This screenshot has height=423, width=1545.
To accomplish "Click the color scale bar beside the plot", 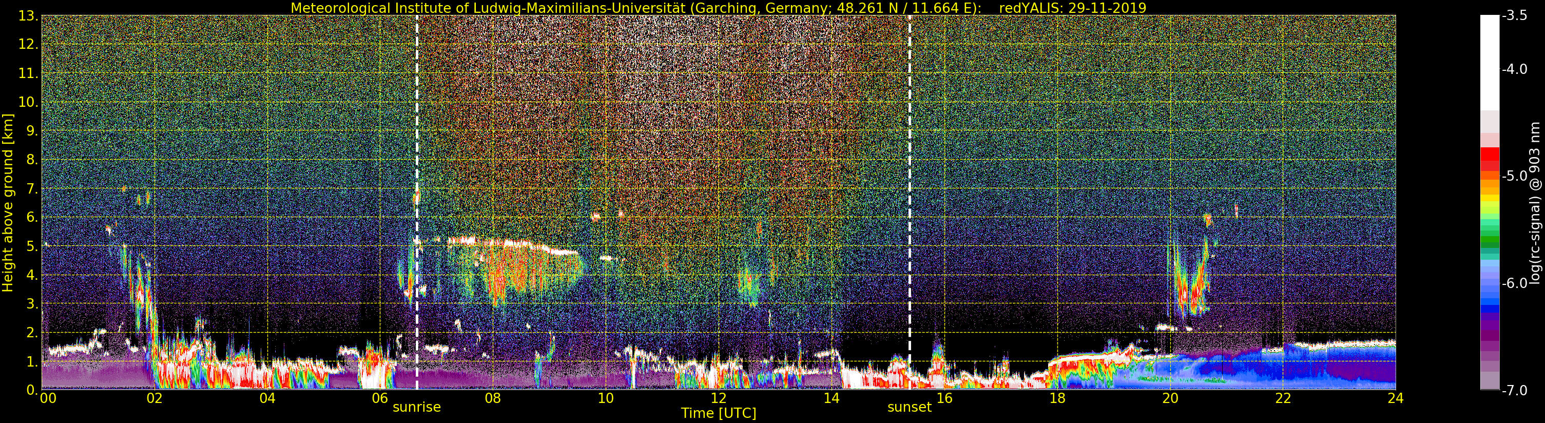I will [x=1489, y=203].
